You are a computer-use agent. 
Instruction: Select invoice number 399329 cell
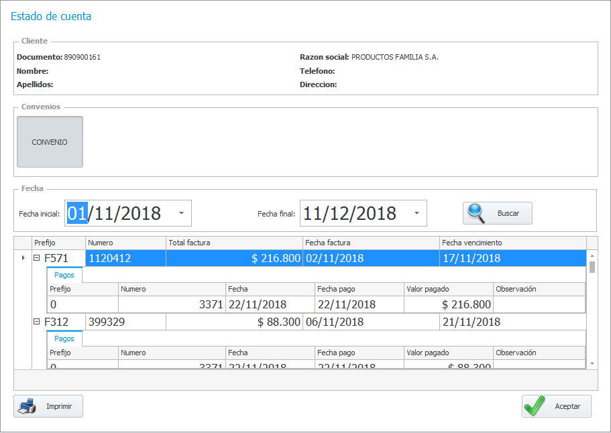tap(125, 322)
